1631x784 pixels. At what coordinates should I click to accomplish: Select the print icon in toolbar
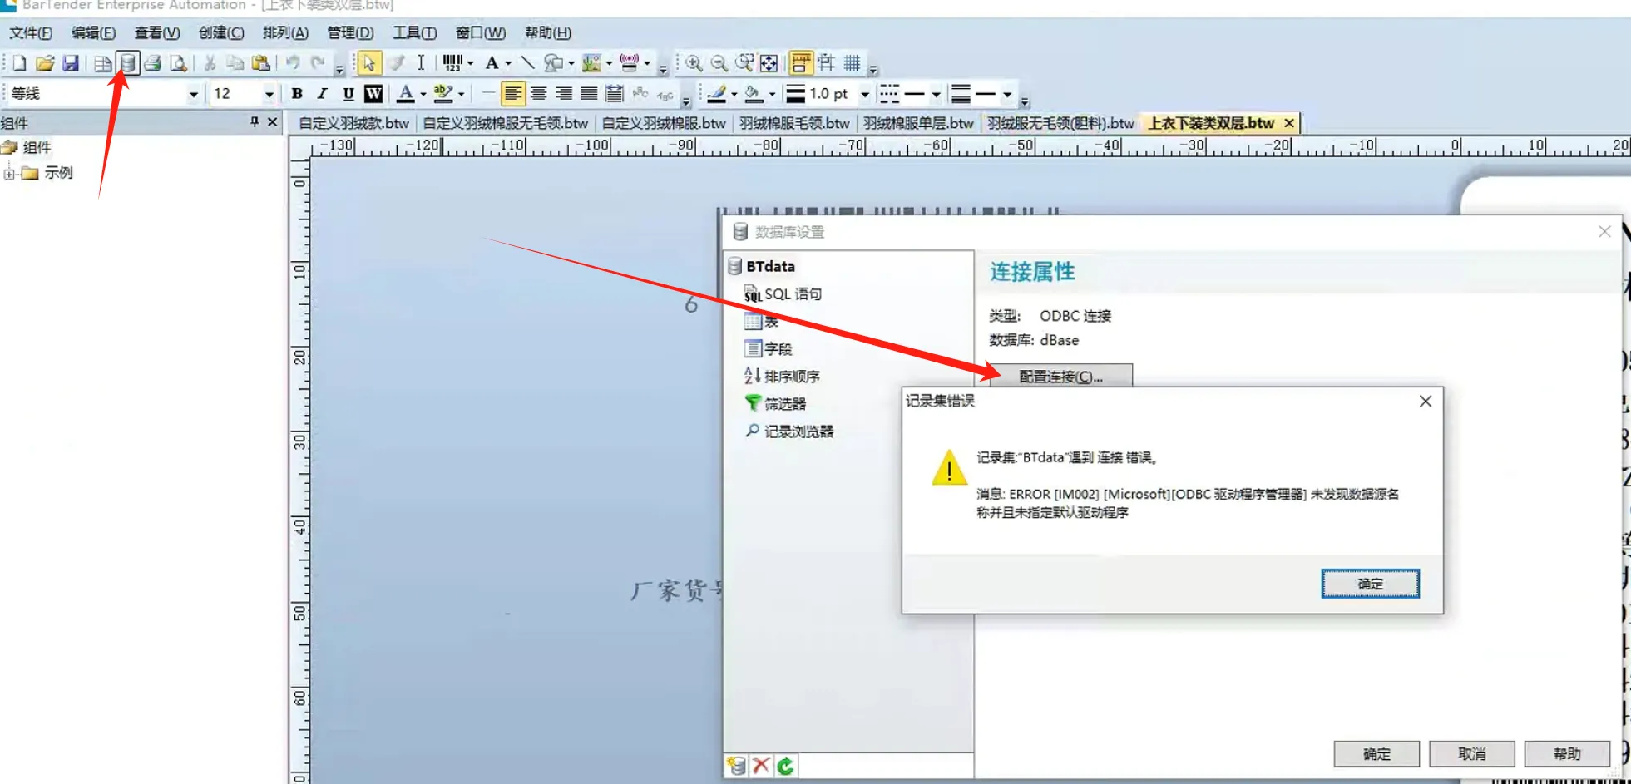click(x=153, y=63)
